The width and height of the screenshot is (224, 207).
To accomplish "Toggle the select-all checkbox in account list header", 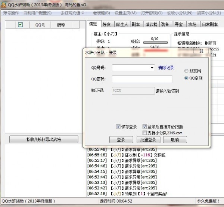I will 21,25.
